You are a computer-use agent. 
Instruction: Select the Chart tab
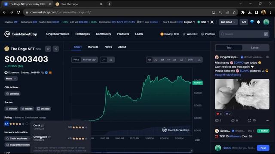[x=78, y=47]
